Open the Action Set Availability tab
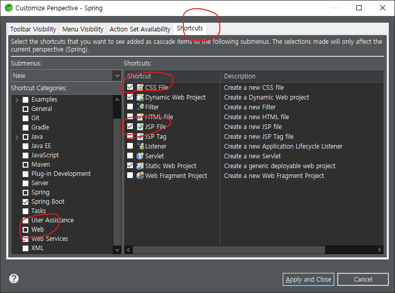Image resolution: width=395 pixels, height=293 pixels. 140,29
